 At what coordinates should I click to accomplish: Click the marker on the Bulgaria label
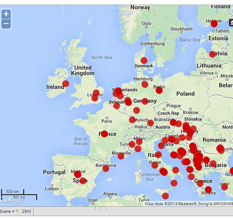coord(213,164)
